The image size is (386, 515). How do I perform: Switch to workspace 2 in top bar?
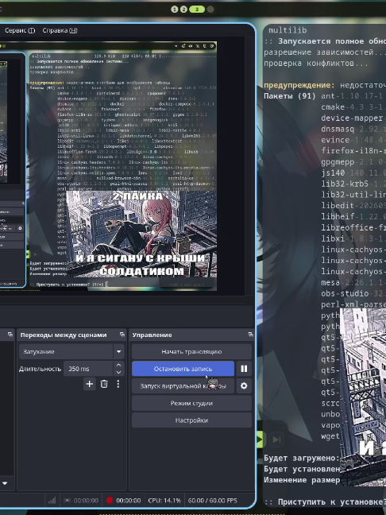click(183, 10)
